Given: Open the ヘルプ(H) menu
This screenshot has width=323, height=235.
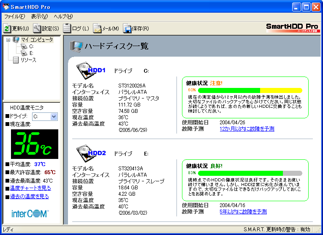Looking at the screenshot, I should coord(63,16).
